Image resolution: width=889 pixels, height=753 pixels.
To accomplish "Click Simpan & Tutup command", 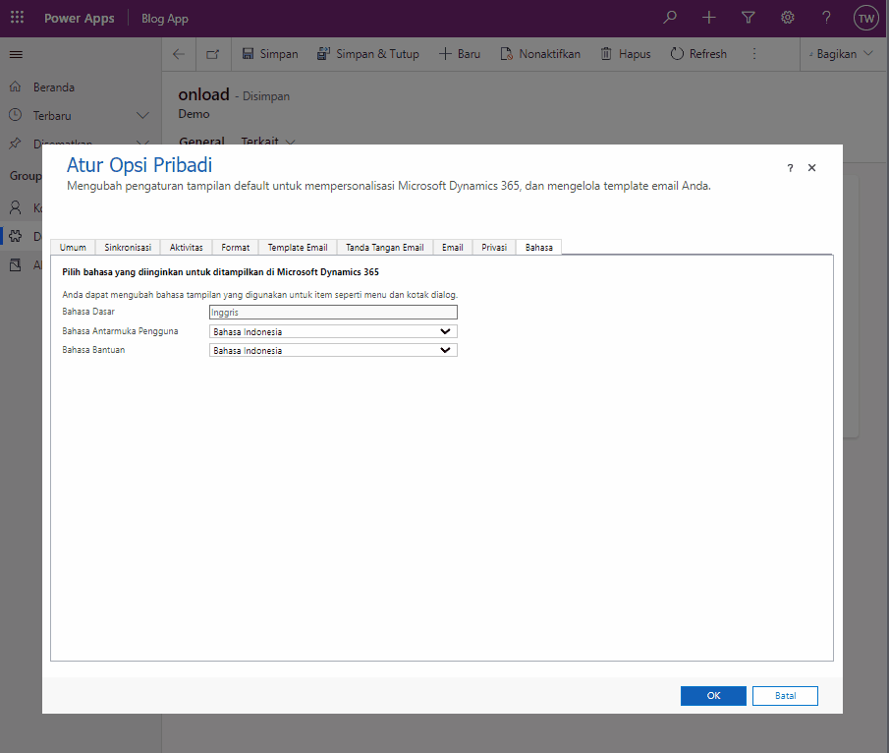I will pyautogui.click(x=368, y=54).
